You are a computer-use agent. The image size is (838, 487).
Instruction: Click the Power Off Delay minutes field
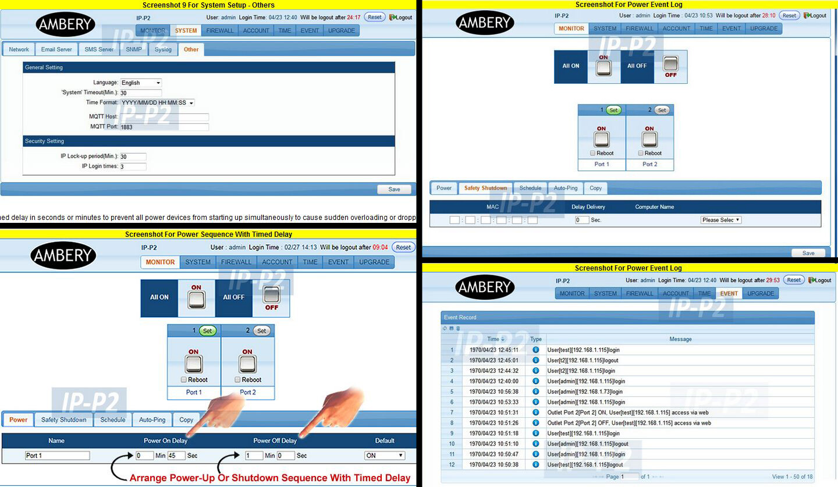point(254,456)
